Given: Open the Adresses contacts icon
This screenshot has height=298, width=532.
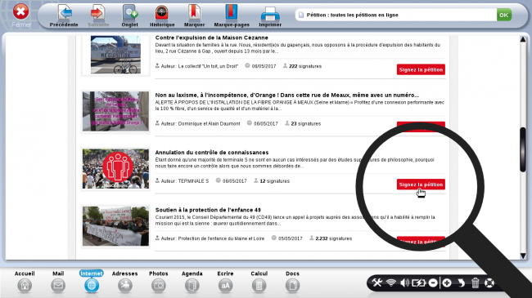Looking at the screenshot, I should pyautogui.click(x=125, y=286).
